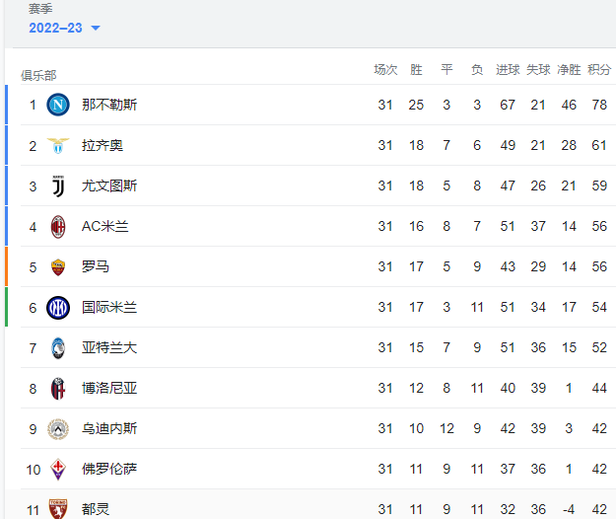Click the Napoli club crest icon
This screenshot has height=519, width=616.
tap(58, 105)
